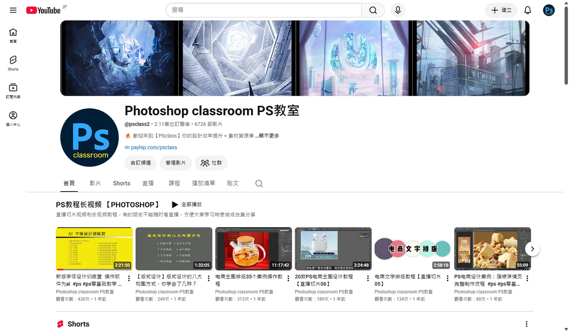Open Shorts in the sidebar
The width and height of the screenshot is (569, 332).
13,63
